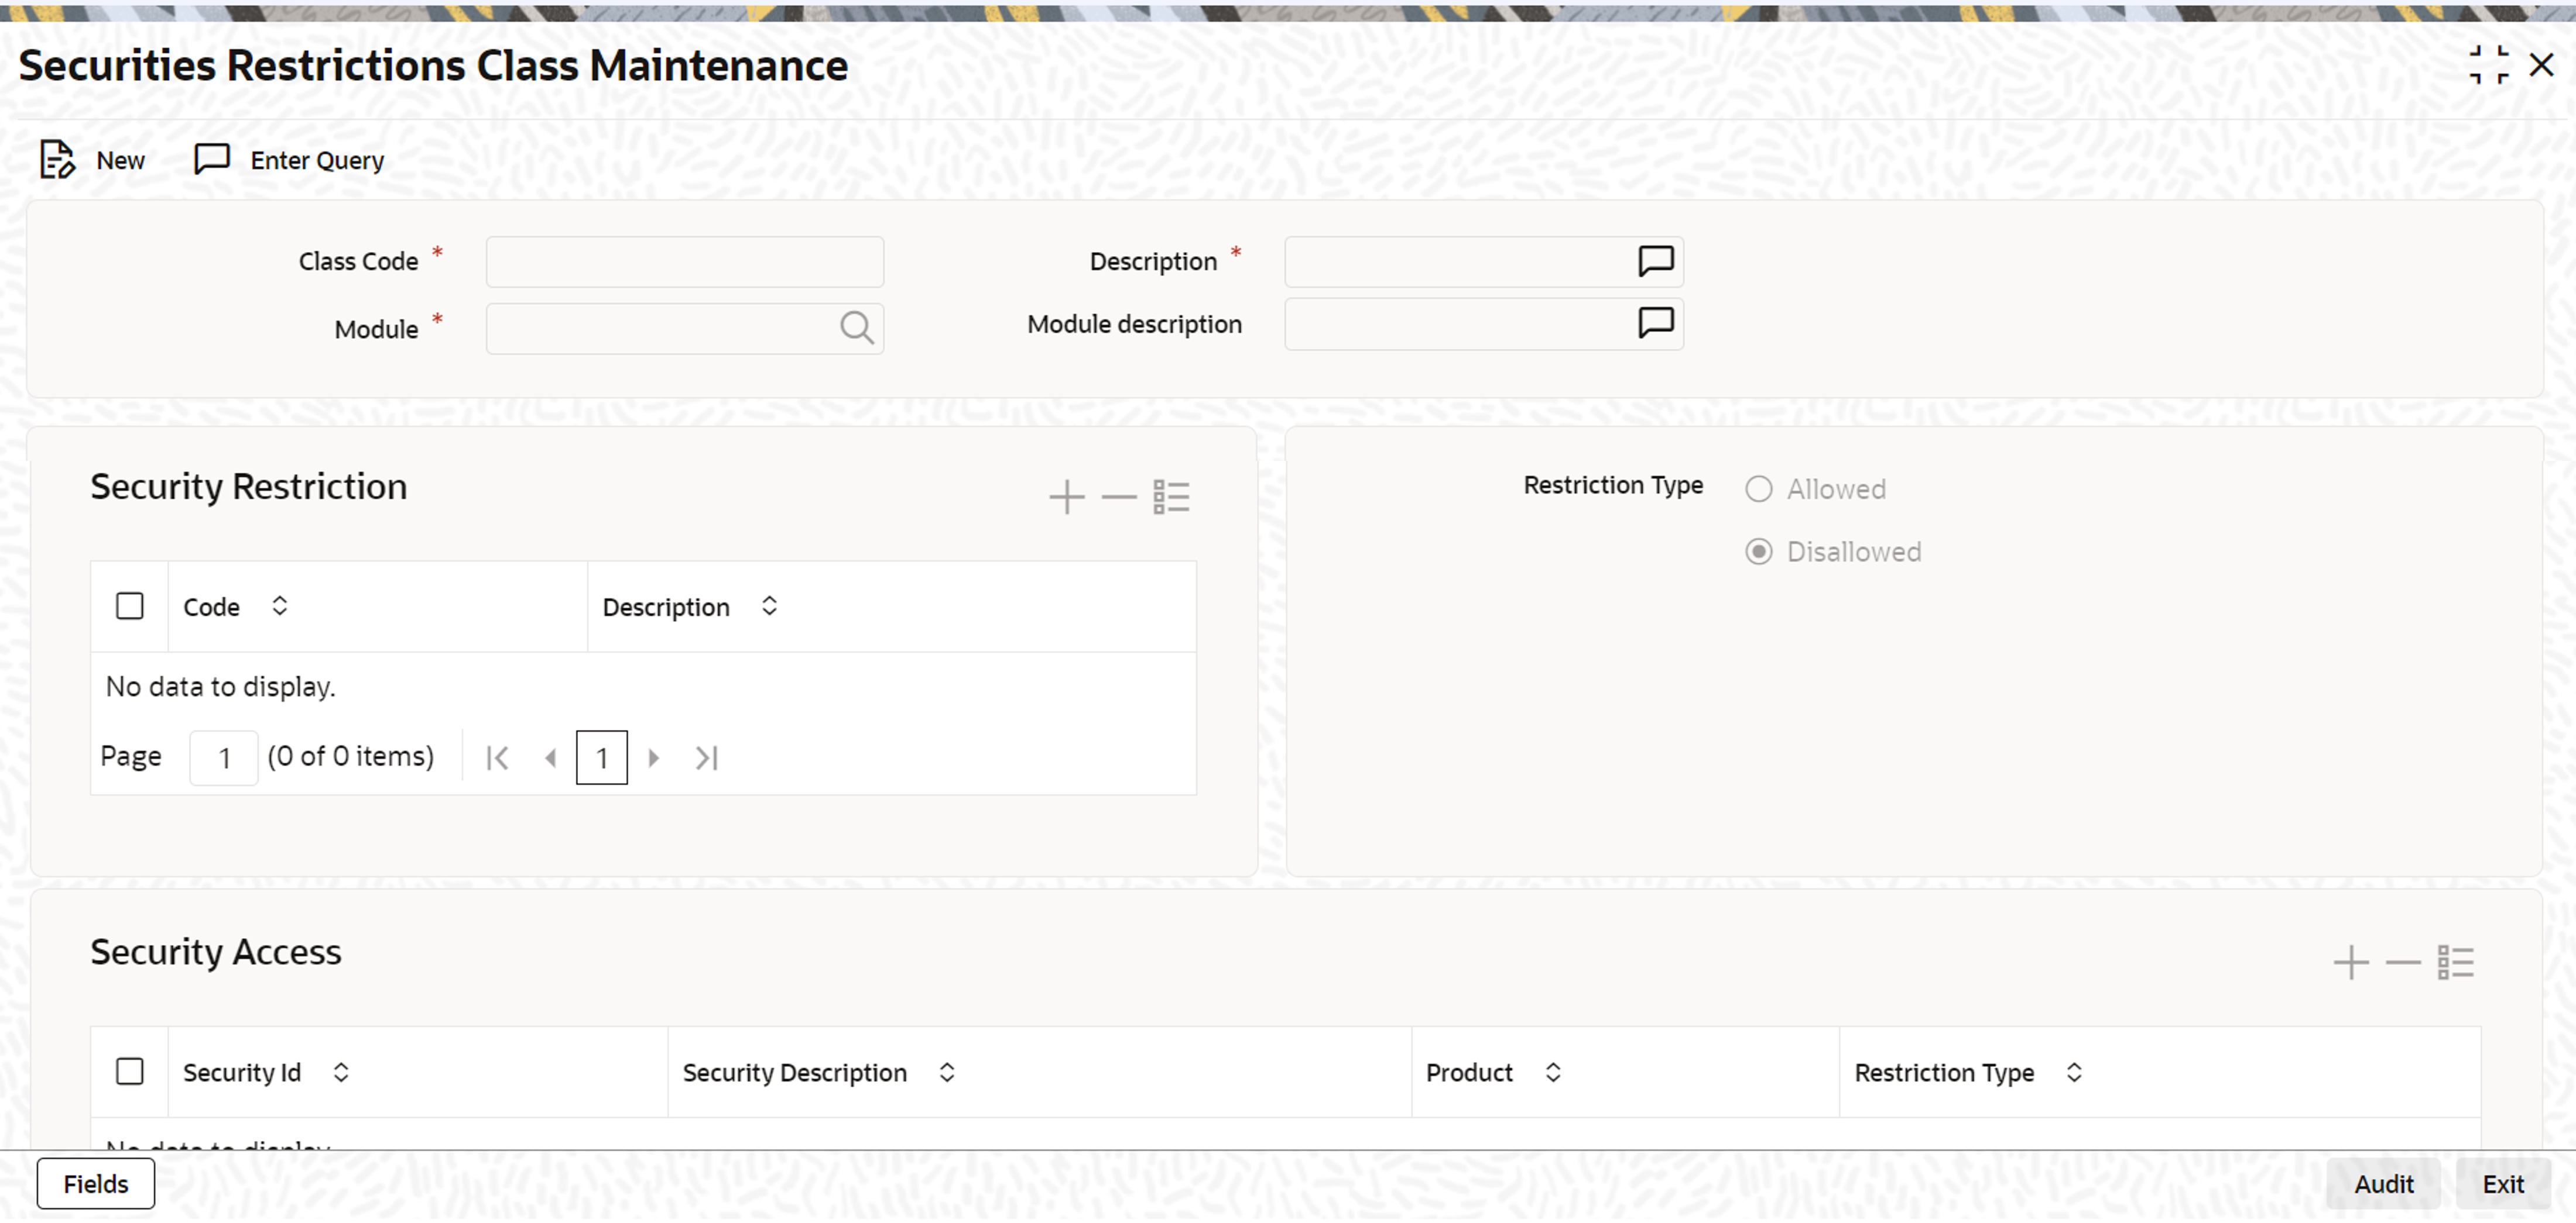Sort by Security Id column
2576x1223 pixels.
[x=341, y=1072]
